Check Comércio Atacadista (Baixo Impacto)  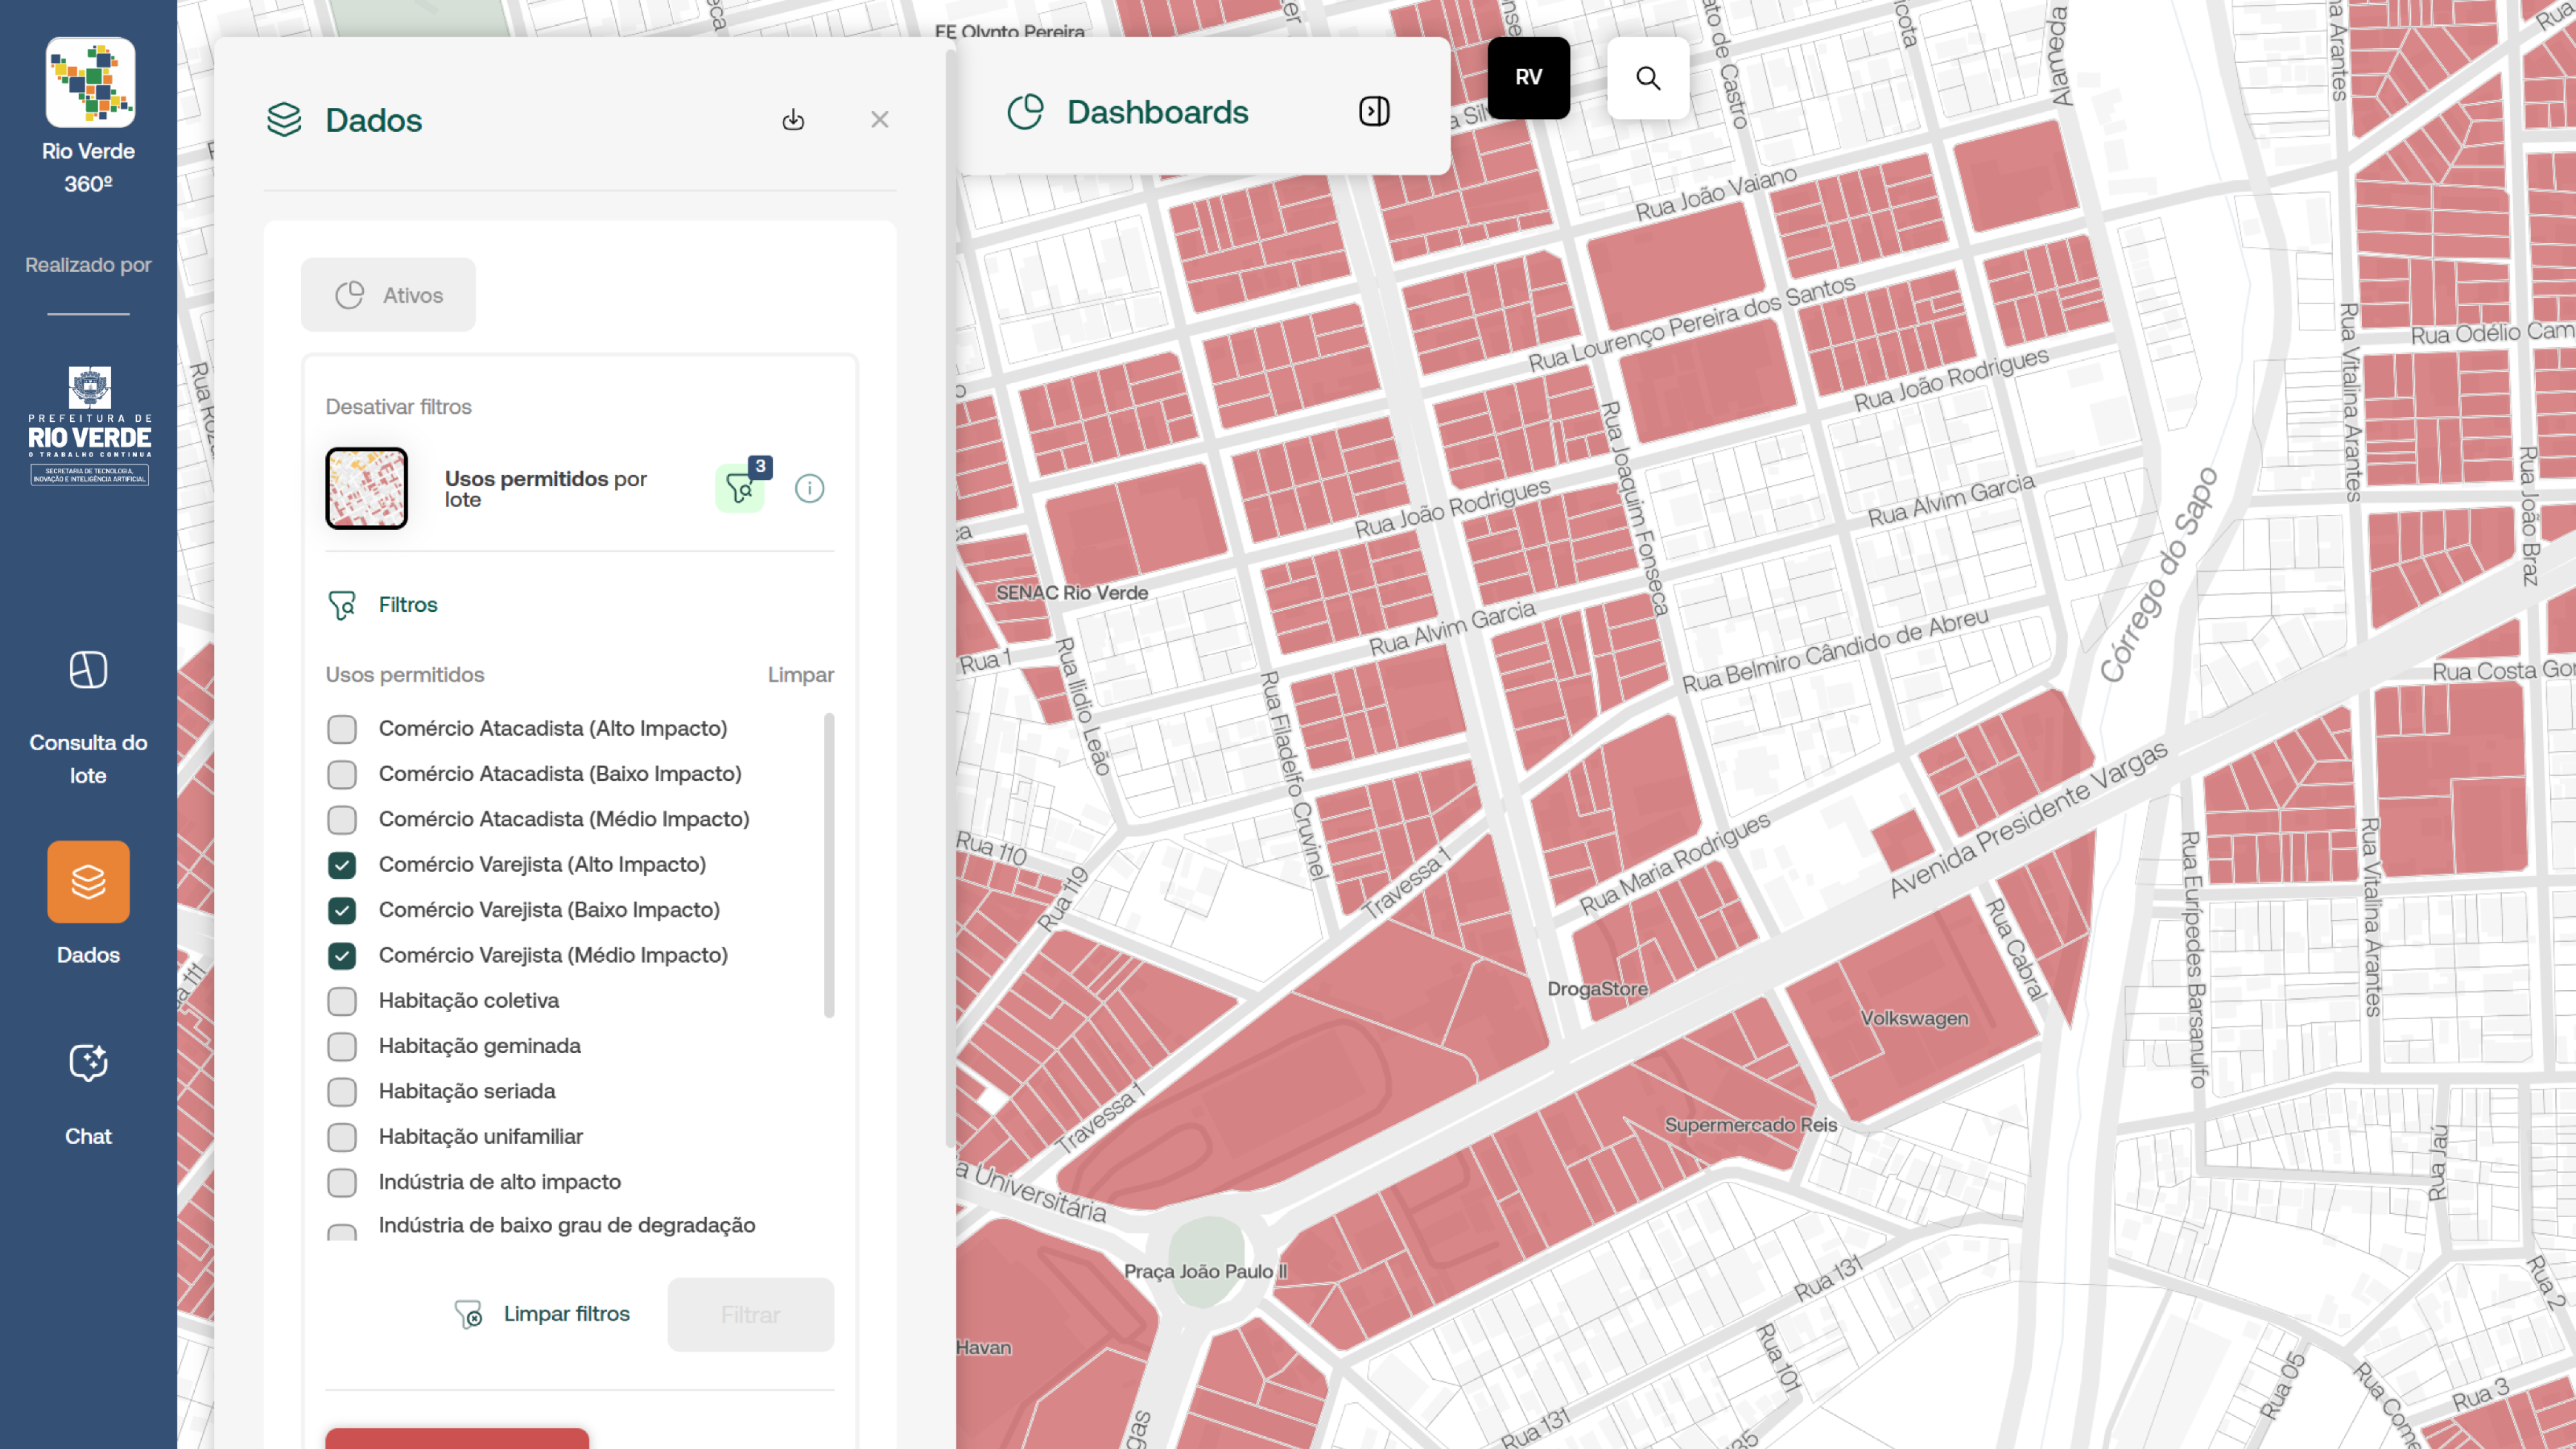(x=342, y=774)
